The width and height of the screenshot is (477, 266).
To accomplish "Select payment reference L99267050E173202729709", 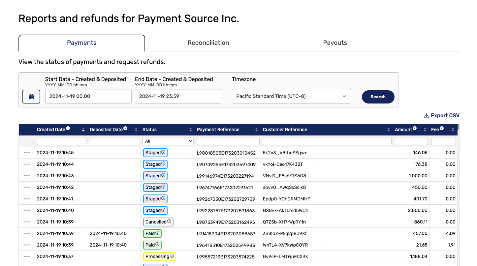I will [226, 199].
